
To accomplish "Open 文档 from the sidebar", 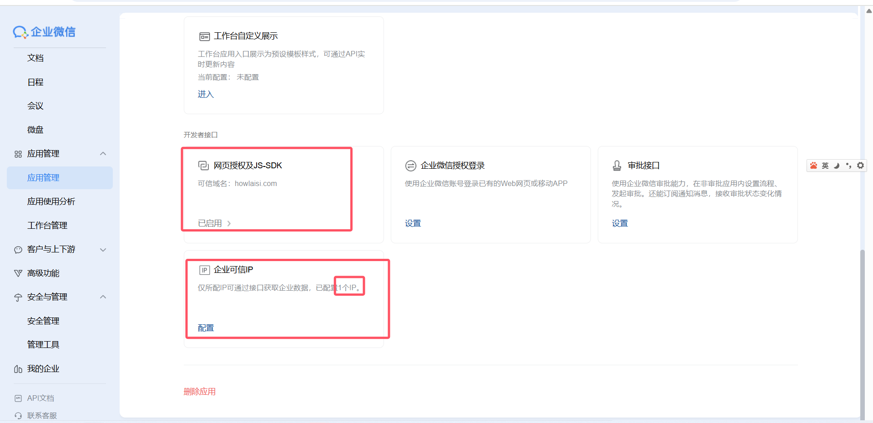I will 35,58.
